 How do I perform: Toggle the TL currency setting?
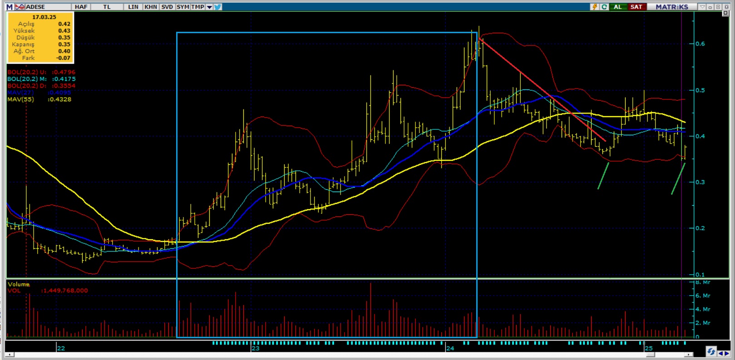(107, 7)
